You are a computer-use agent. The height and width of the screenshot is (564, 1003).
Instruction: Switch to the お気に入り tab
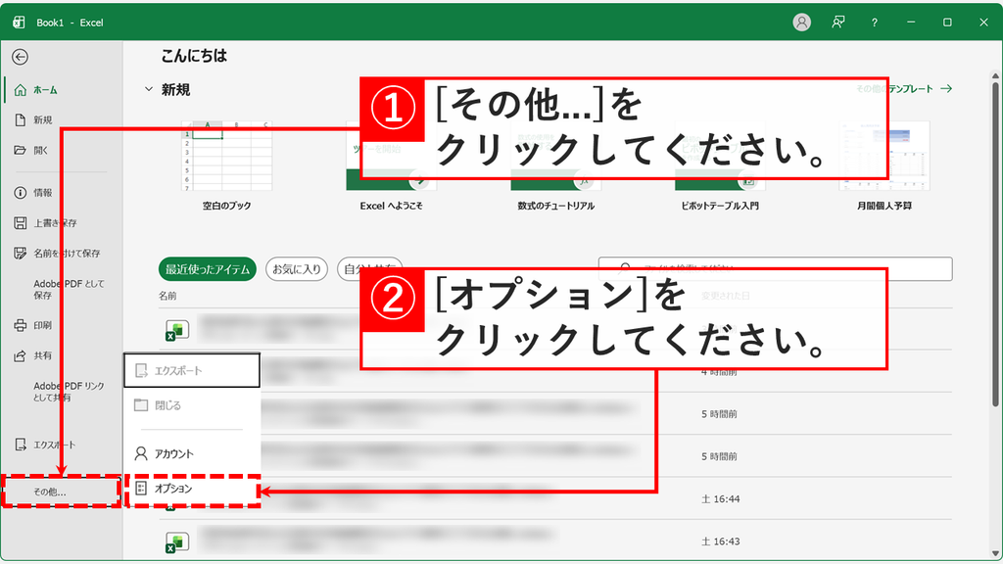pos(297,269)
